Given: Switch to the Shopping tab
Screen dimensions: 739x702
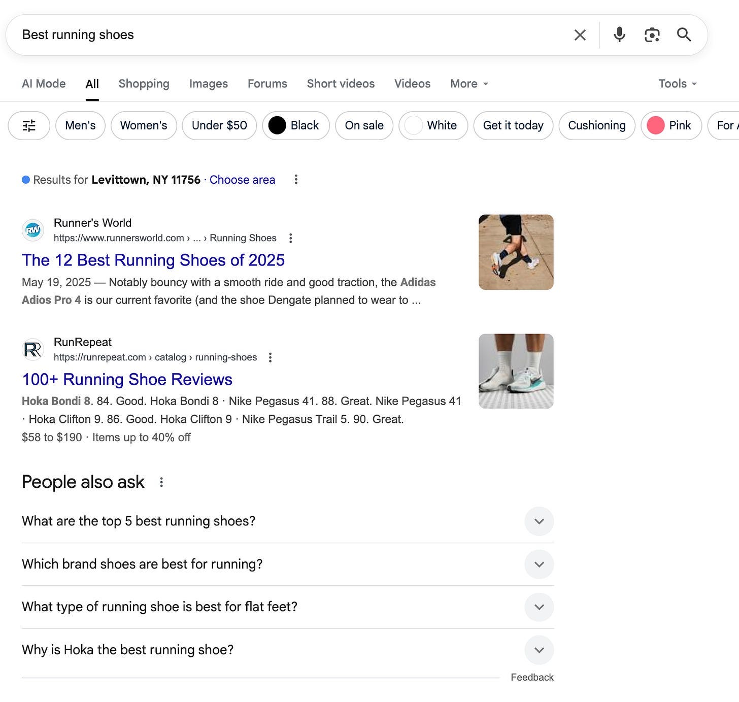Looking at the screenshot, I should [144, 84].
